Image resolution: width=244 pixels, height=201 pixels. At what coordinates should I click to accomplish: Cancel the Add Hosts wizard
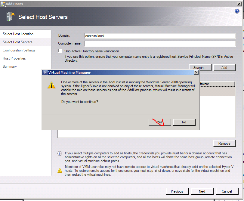pyautogui.click(x=227, y=191)
